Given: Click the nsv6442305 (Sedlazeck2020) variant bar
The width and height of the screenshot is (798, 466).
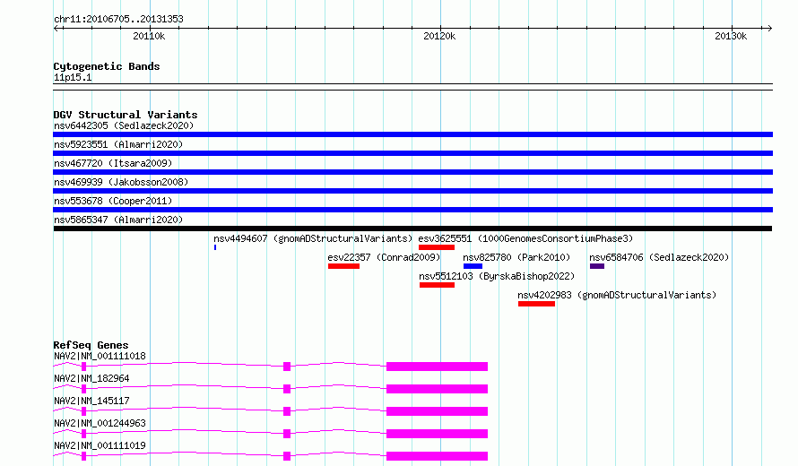Looking at the screenshot, I should [x=412, y=134].
